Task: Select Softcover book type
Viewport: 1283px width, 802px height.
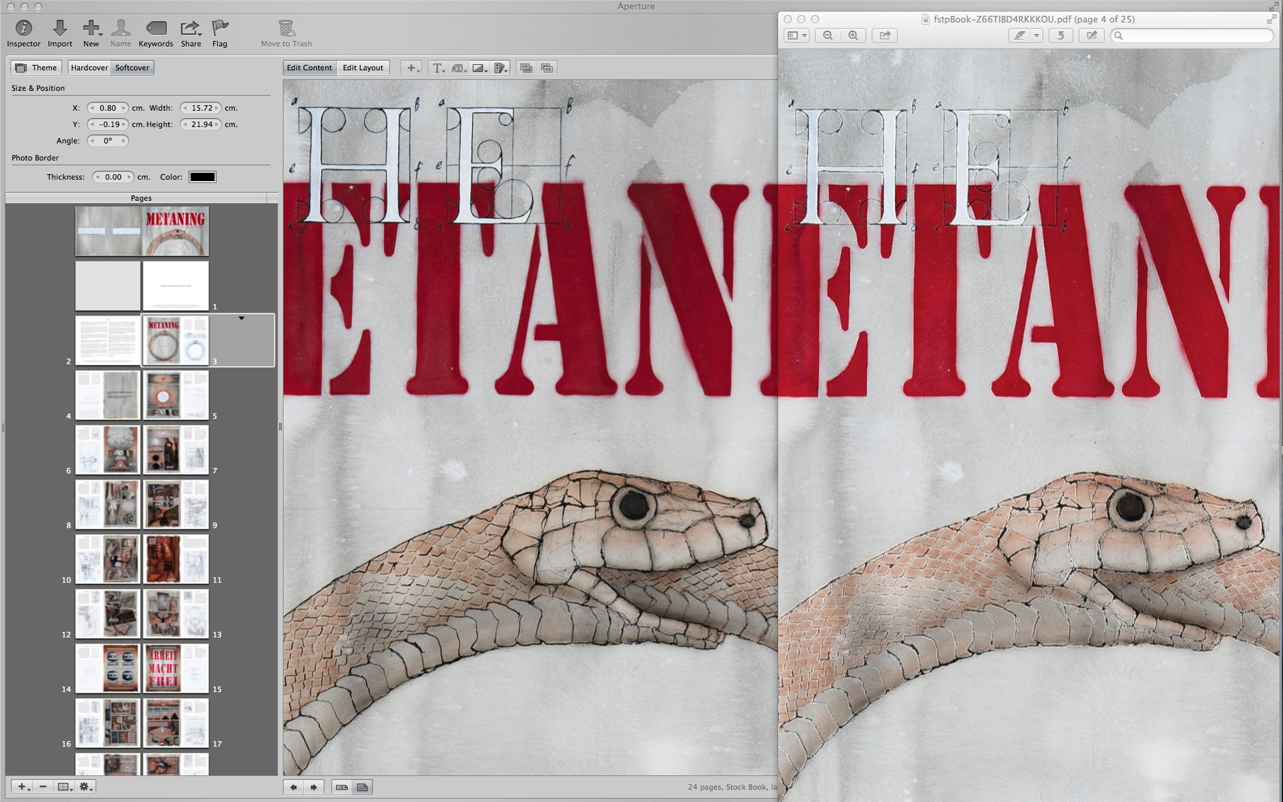Action: [132, 68]
